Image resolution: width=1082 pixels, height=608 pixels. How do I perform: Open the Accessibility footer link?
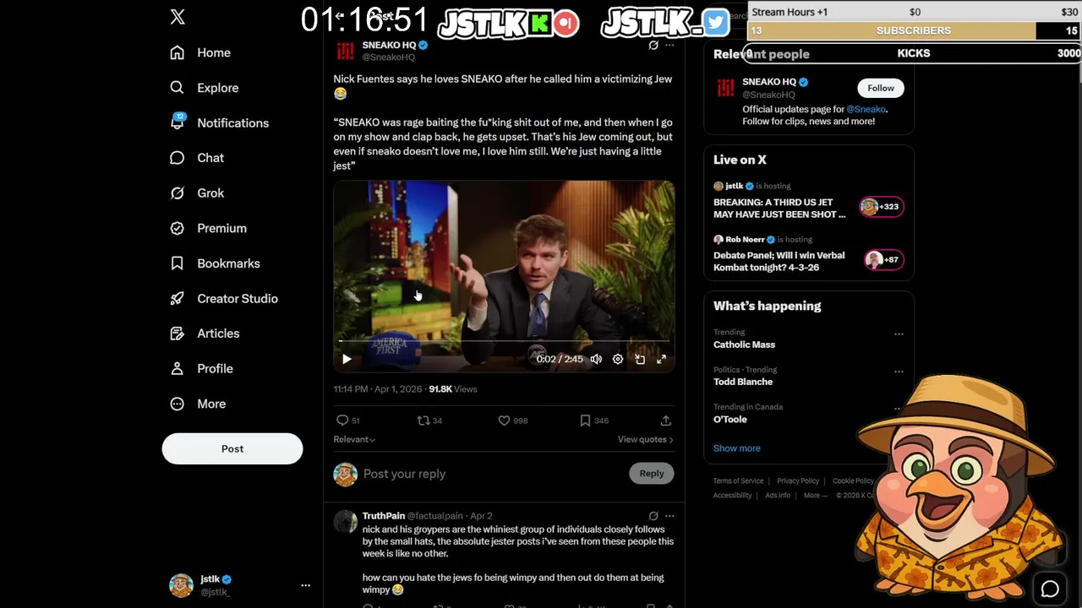pyautogui.click(x=732, y=496)
